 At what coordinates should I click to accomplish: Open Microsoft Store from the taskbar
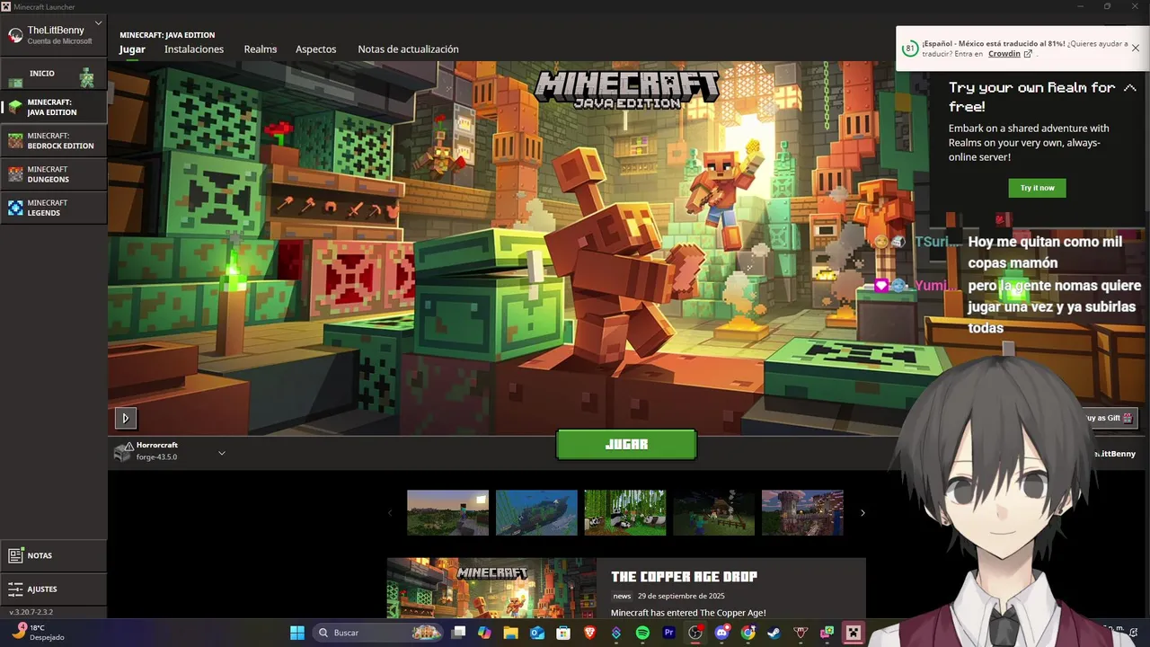563,633
